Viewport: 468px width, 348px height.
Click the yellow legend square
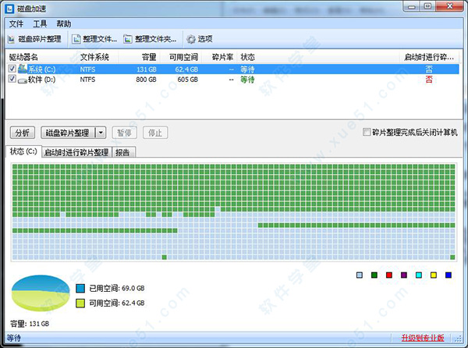(x=434, y=275)
